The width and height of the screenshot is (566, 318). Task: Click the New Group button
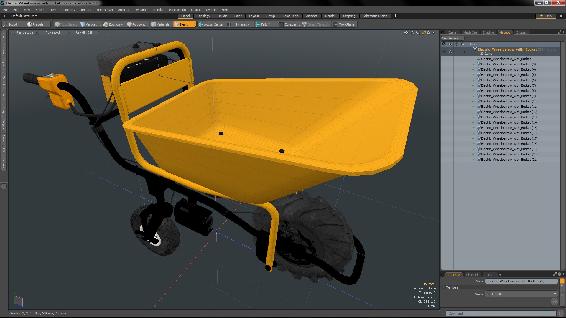(x=450, y=38)
